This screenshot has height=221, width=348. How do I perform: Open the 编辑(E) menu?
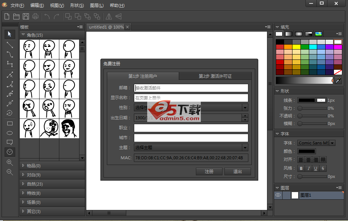[x=37, y=5]
